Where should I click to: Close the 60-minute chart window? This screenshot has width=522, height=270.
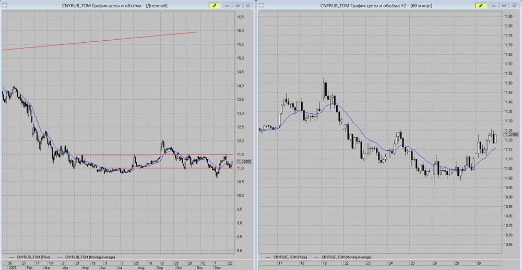(x=515, y=5)
